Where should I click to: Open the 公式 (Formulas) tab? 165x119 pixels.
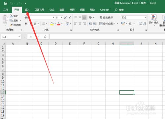(52, 10)
